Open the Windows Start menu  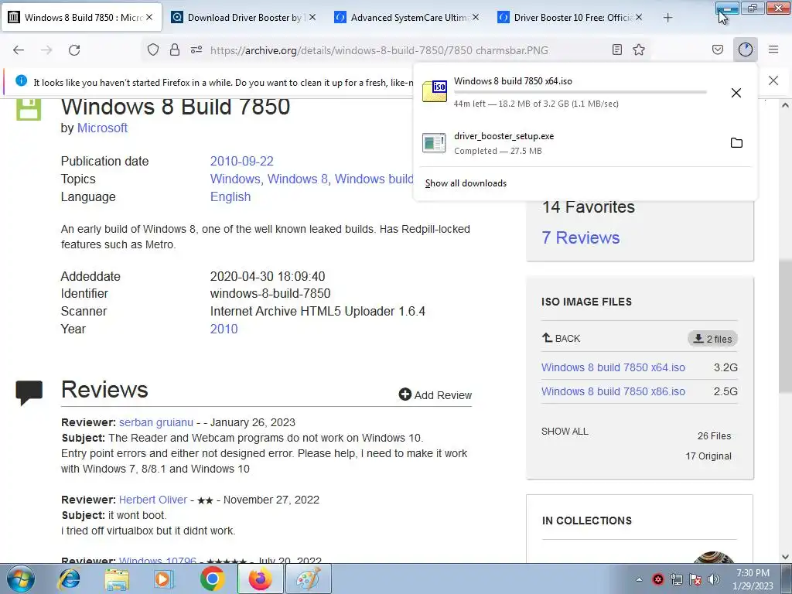(20, 579)
